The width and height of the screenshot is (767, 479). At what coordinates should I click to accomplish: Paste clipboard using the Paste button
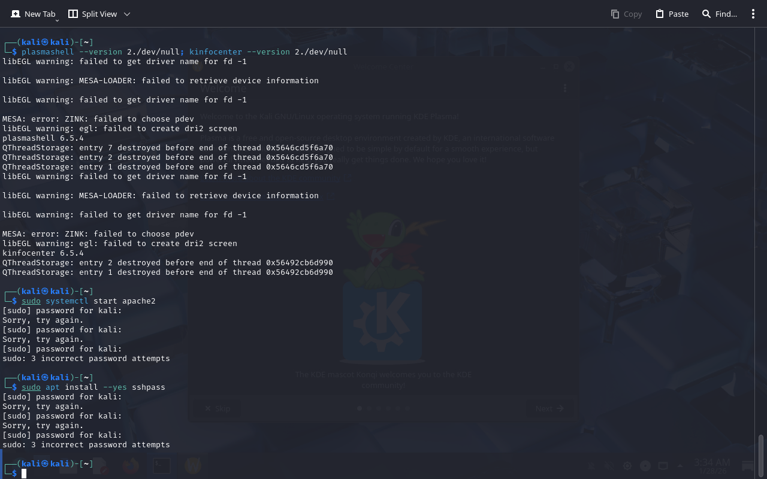coord(672,14)
